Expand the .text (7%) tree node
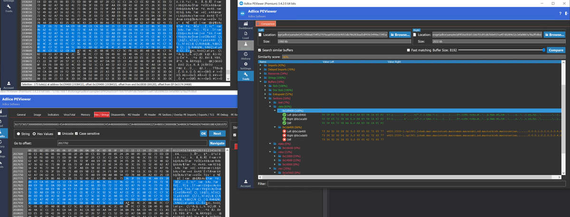Viewport: 570px width, 217px height. [x=269, y=102]
